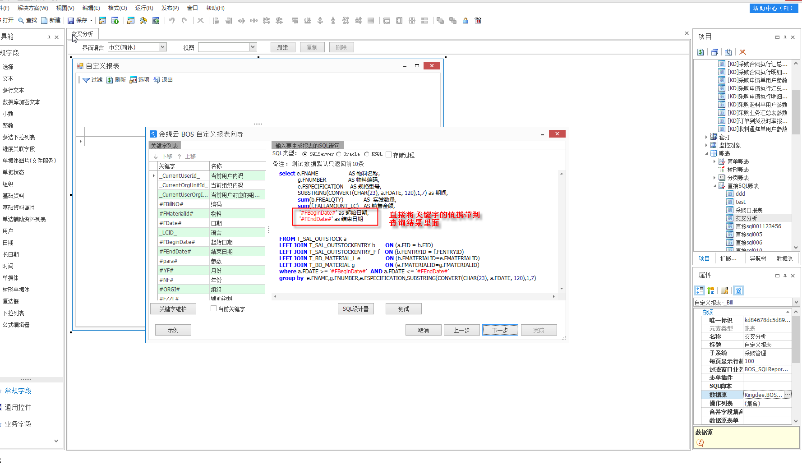Select the 采购日报表 tree item
802x465 pixels.
(749, 210)
